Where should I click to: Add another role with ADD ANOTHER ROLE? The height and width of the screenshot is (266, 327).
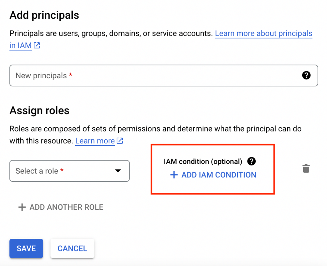click(x=66, y=207)
